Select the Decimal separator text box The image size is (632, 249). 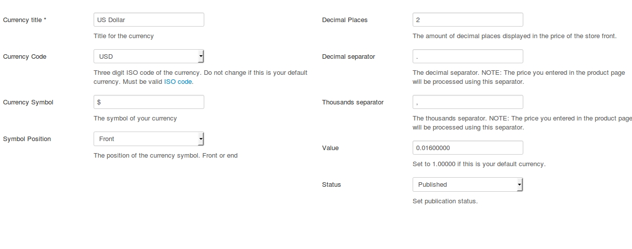coord(467,56)
